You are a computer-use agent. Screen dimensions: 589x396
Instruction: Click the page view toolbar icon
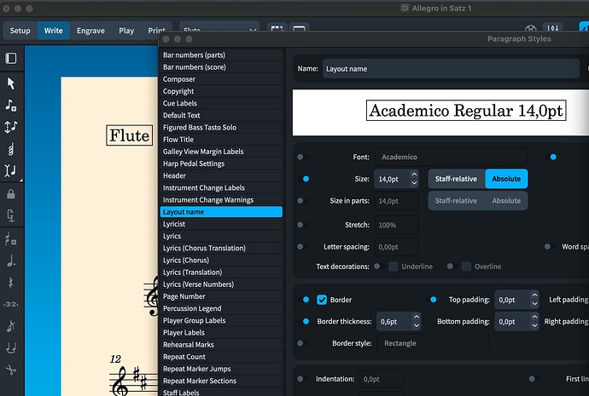point(299,28)
